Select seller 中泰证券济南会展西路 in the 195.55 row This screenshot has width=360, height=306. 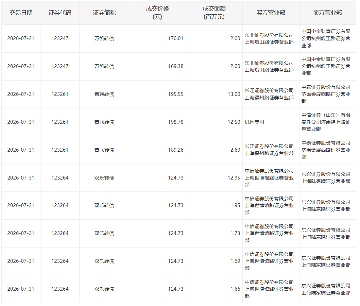click(x=326, y=94)
